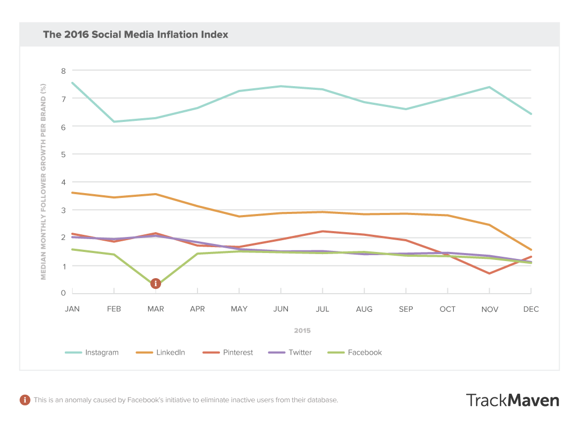This screenshot has width=578, height=429.
Task: Click Instagram line peak at JUN
Action: tap(281, 86)
